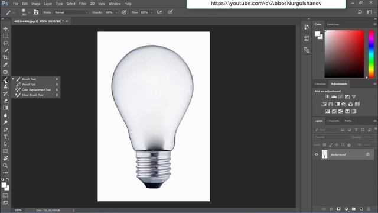
Task: Toggle the Brush panel
Action: click(36, 12)
